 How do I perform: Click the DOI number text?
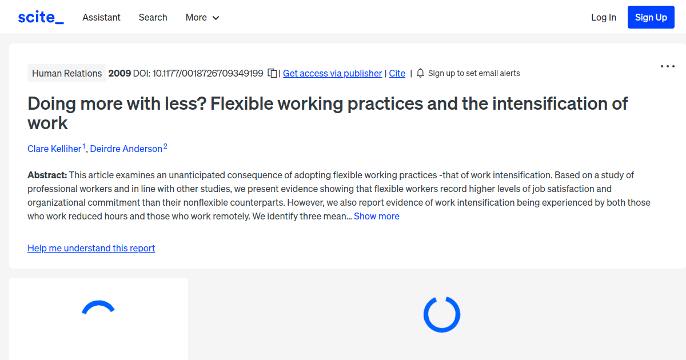(208, 73)
